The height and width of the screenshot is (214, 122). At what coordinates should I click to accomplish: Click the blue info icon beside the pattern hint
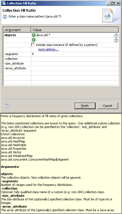point(5,17)
